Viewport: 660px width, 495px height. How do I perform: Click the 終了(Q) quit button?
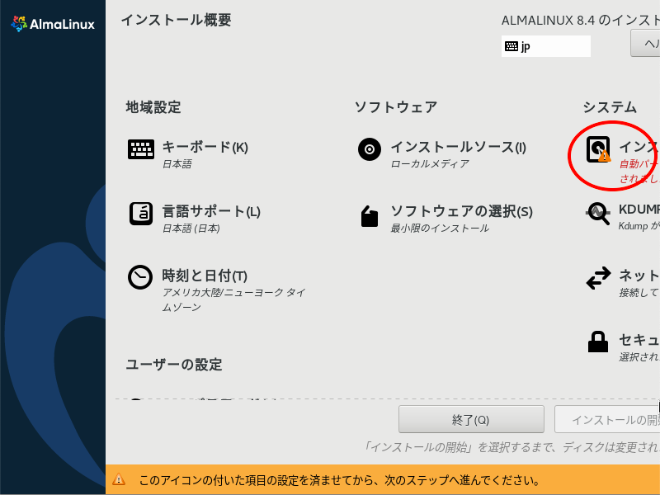(x=471, y=419)
